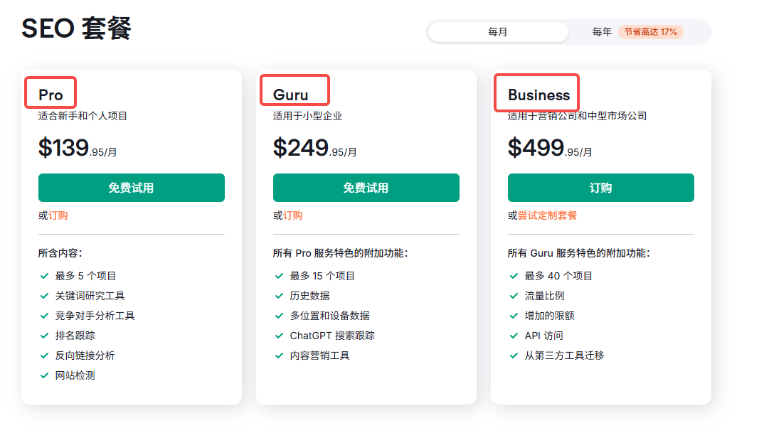Click the checkmark beside 最多 5 个项目
Screen dimensions: 764x438
43,276
